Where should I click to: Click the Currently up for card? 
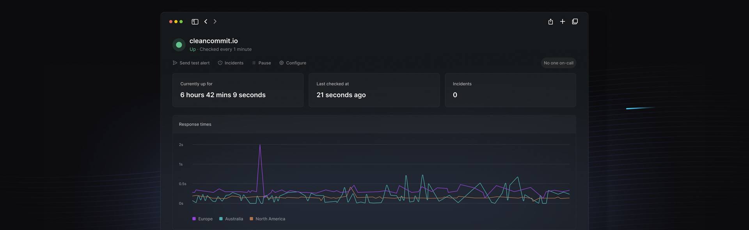point(238,90)
